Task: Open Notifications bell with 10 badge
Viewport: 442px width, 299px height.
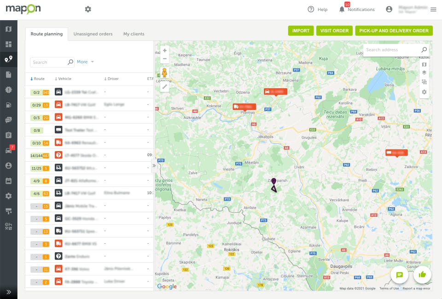Action: click(x=342, y=9)
